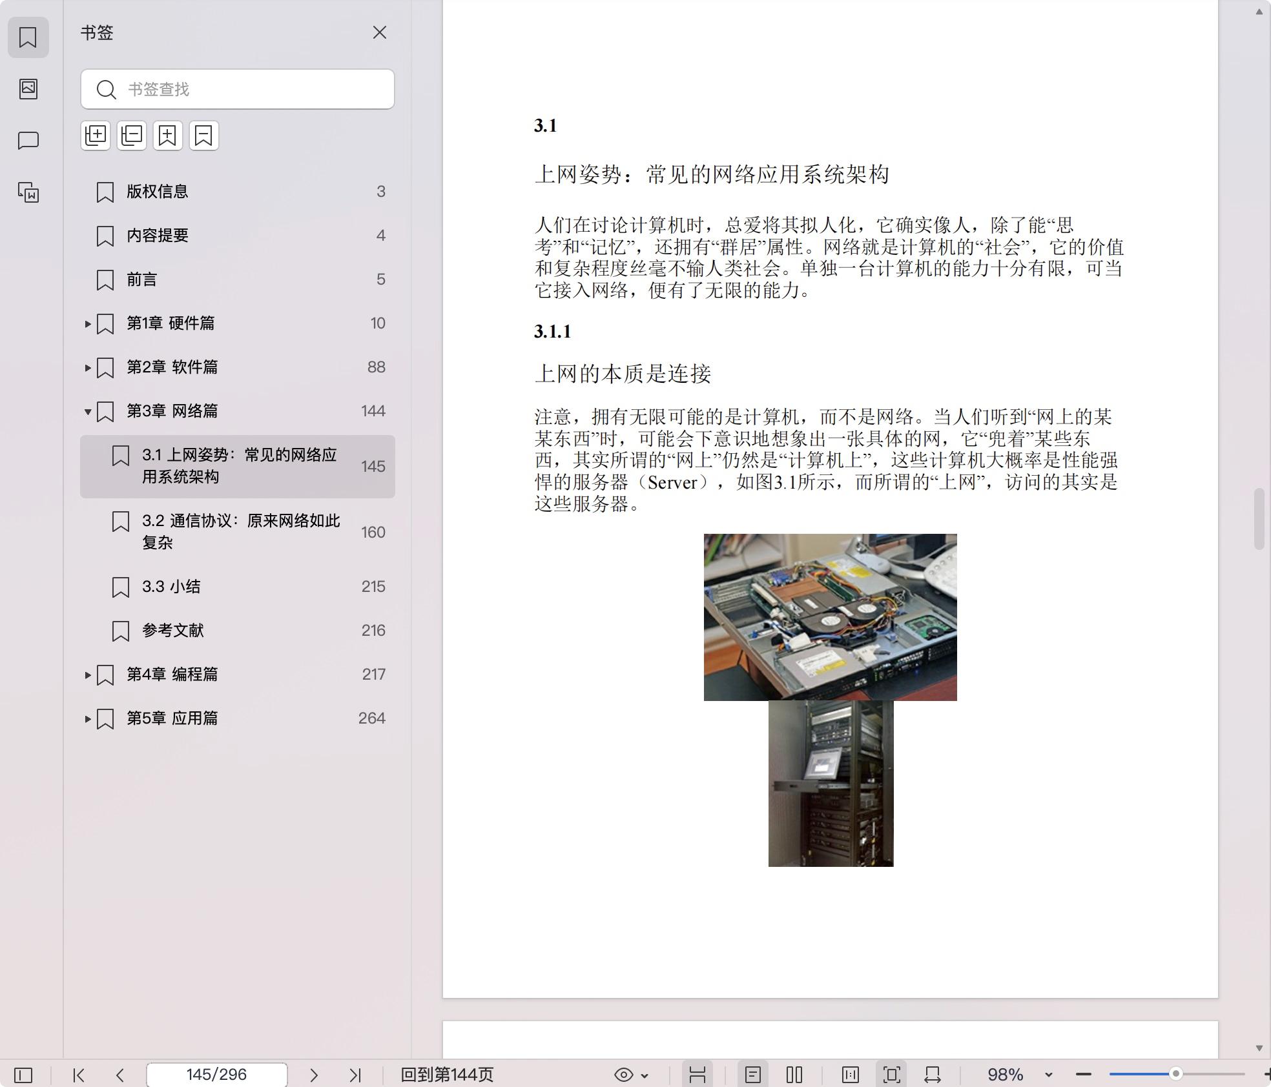1271x1087 pixels.
Task: Select the 参考文献 bookmark
Action: [238, 631]
